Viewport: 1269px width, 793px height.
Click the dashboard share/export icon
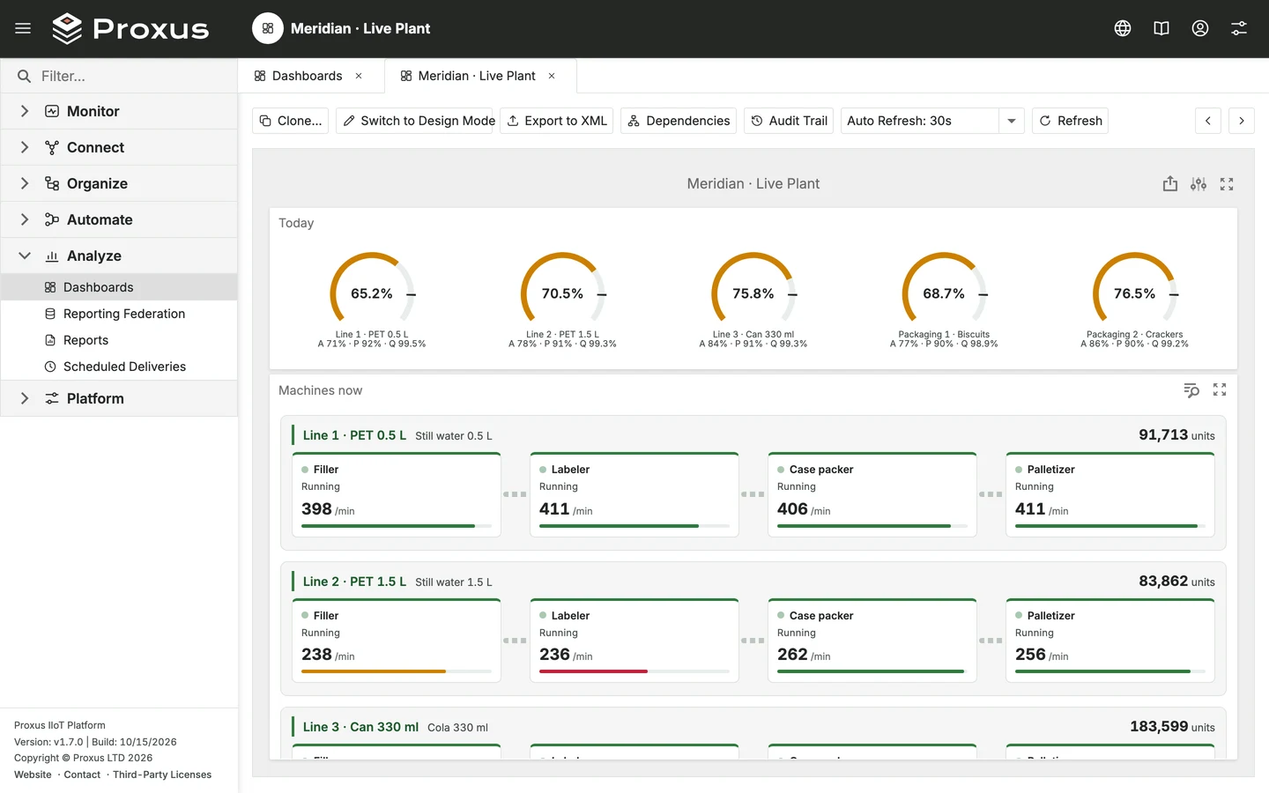pos(1170,183)
